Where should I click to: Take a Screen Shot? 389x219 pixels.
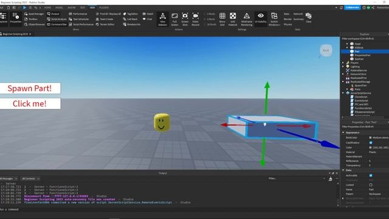tap(185, 19)
